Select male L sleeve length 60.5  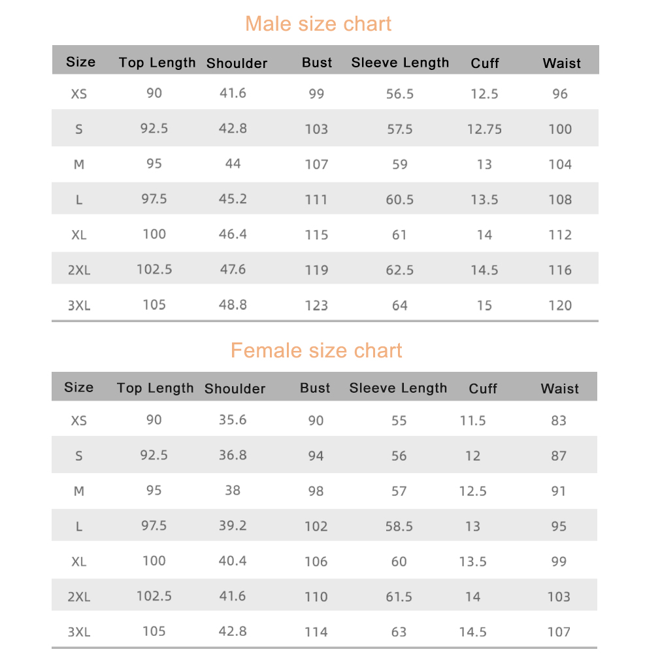coord(400,199)
